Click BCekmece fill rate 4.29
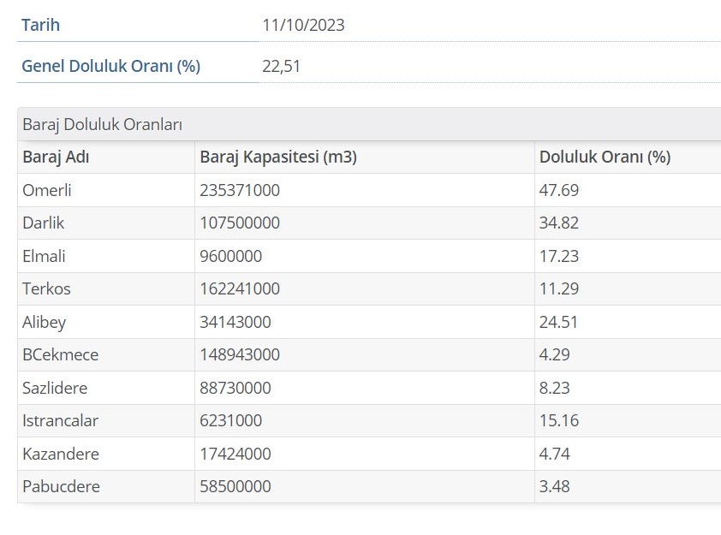This screenshot has width=721, height=535. tap(555, 354)
